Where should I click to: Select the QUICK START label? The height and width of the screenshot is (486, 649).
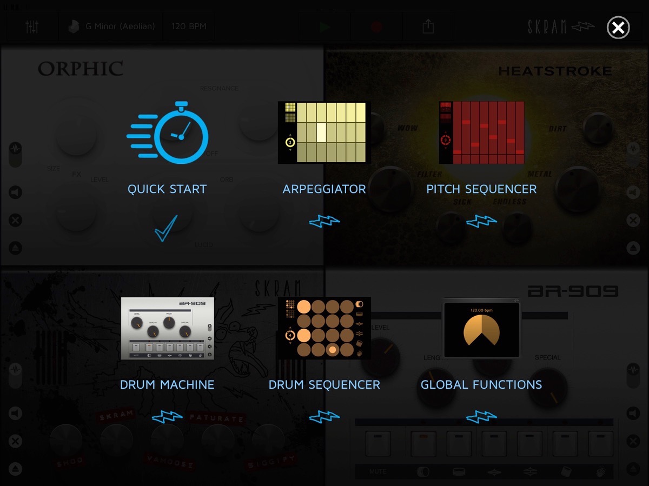pos(167,189)
